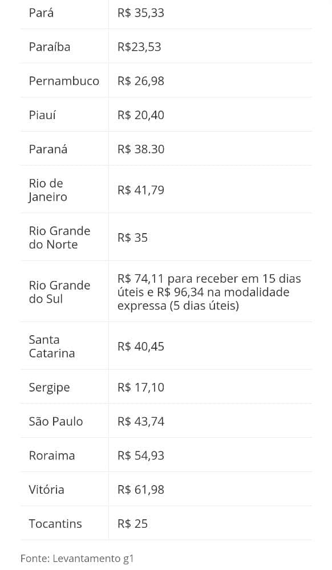Select the R$ 20,40 price

141,115
